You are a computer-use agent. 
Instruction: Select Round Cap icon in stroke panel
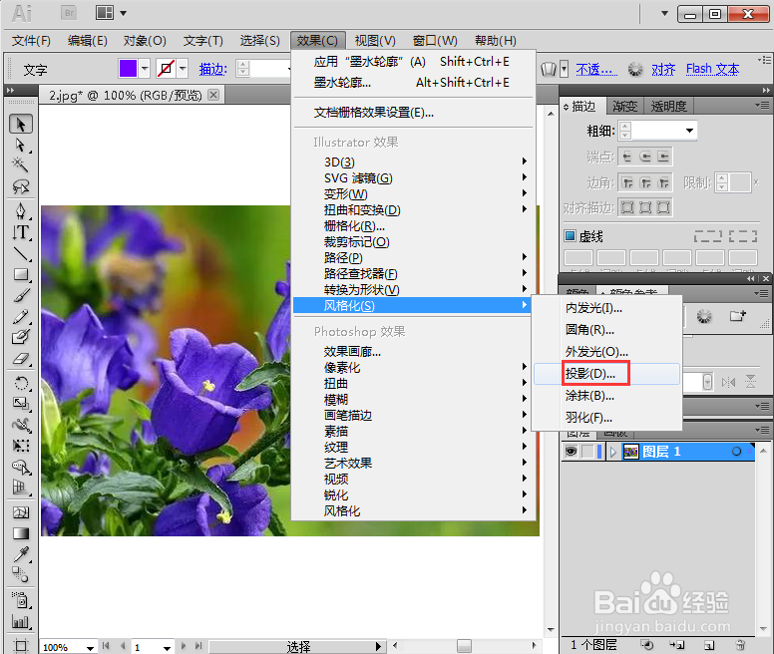[645, 157]
